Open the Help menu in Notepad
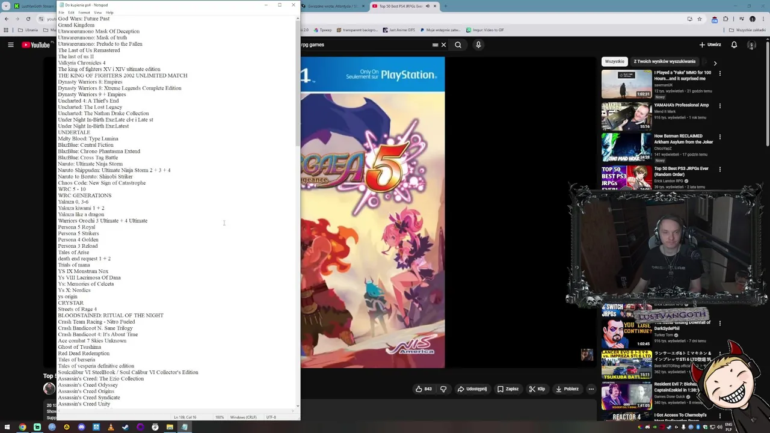 pyautogui.click(x=109, y=12)
